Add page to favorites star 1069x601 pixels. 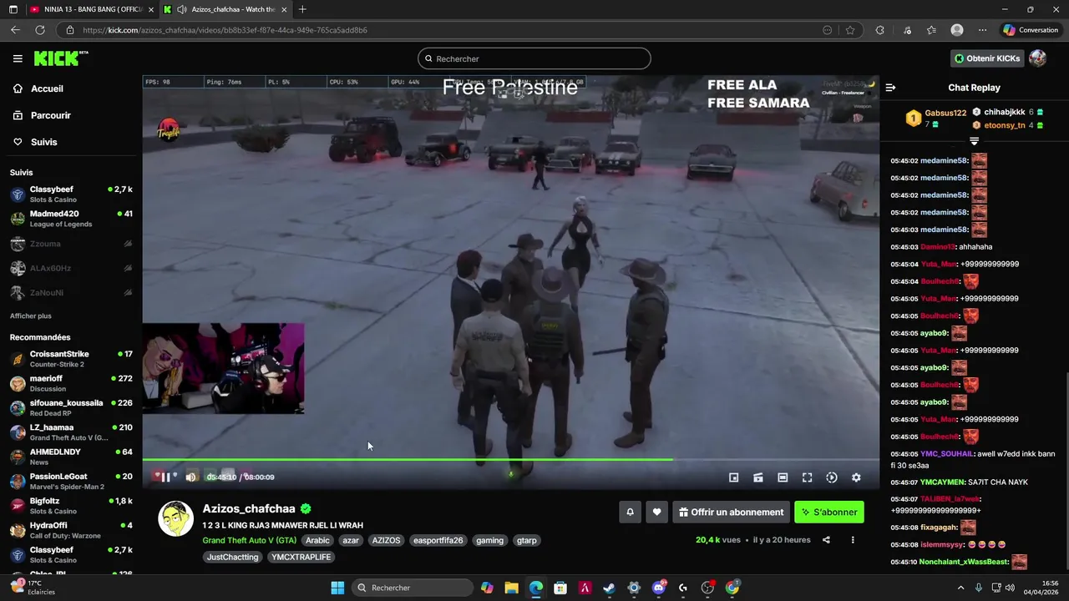point(850,30)
